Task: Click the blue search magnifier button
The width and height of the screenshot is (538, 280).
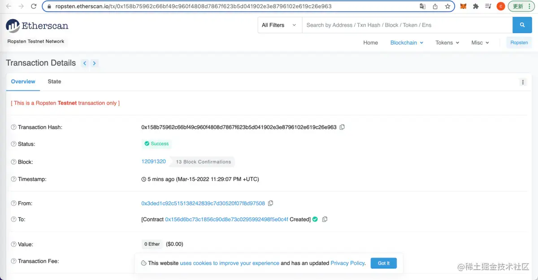Action: [522, 25]
